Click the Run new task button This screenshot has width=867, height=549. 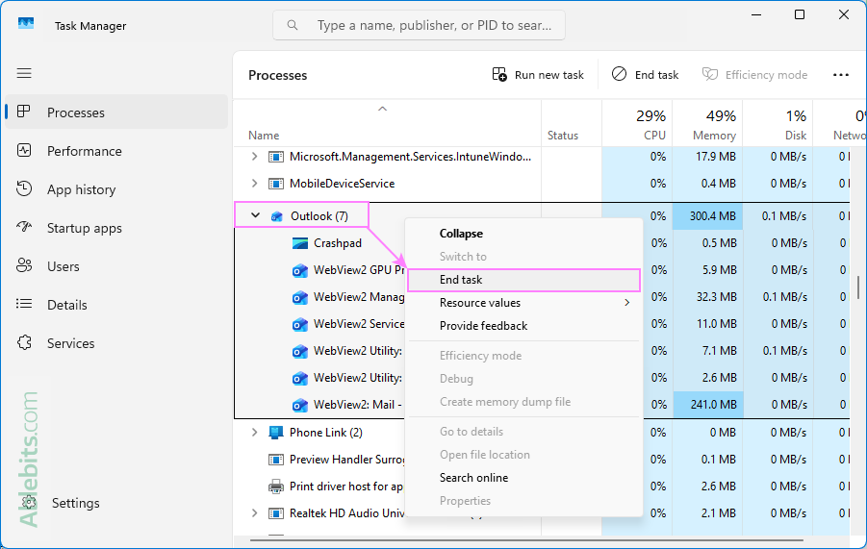pyautogui.click(x=538, y=75)
